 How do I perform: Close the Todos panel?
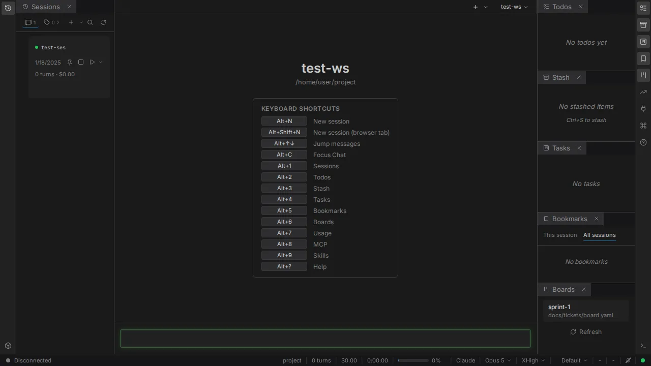click(581, 7)
